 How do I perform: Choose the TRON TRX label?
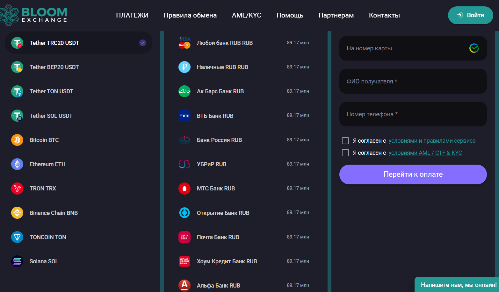43,189
